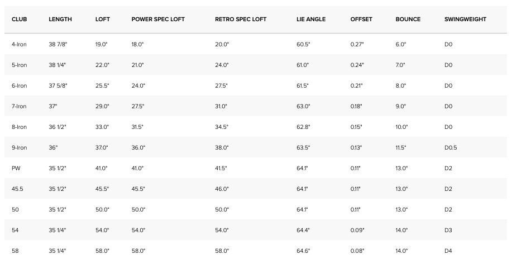The image size is (512, 264).
Task: Click the OFFSET column header
Action: pos(361,20)
